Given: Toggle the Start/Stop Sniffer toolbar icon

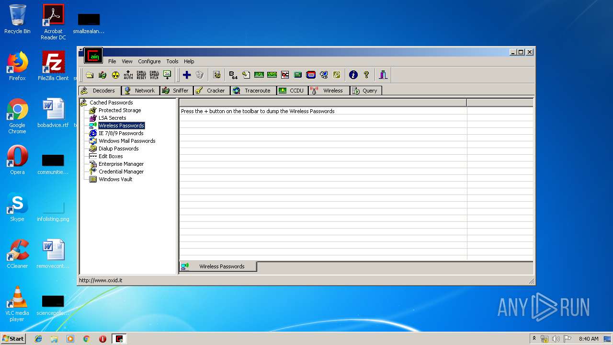Looking at the screenshot, I should coord(102,75).
